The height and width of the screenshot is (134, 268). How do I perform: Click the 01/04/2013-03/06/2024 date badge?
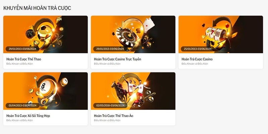coord(22,106)
